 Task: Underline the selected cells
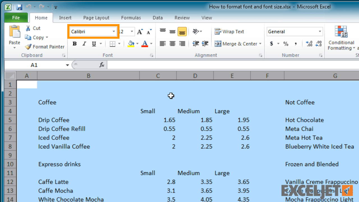pos(94,44)
